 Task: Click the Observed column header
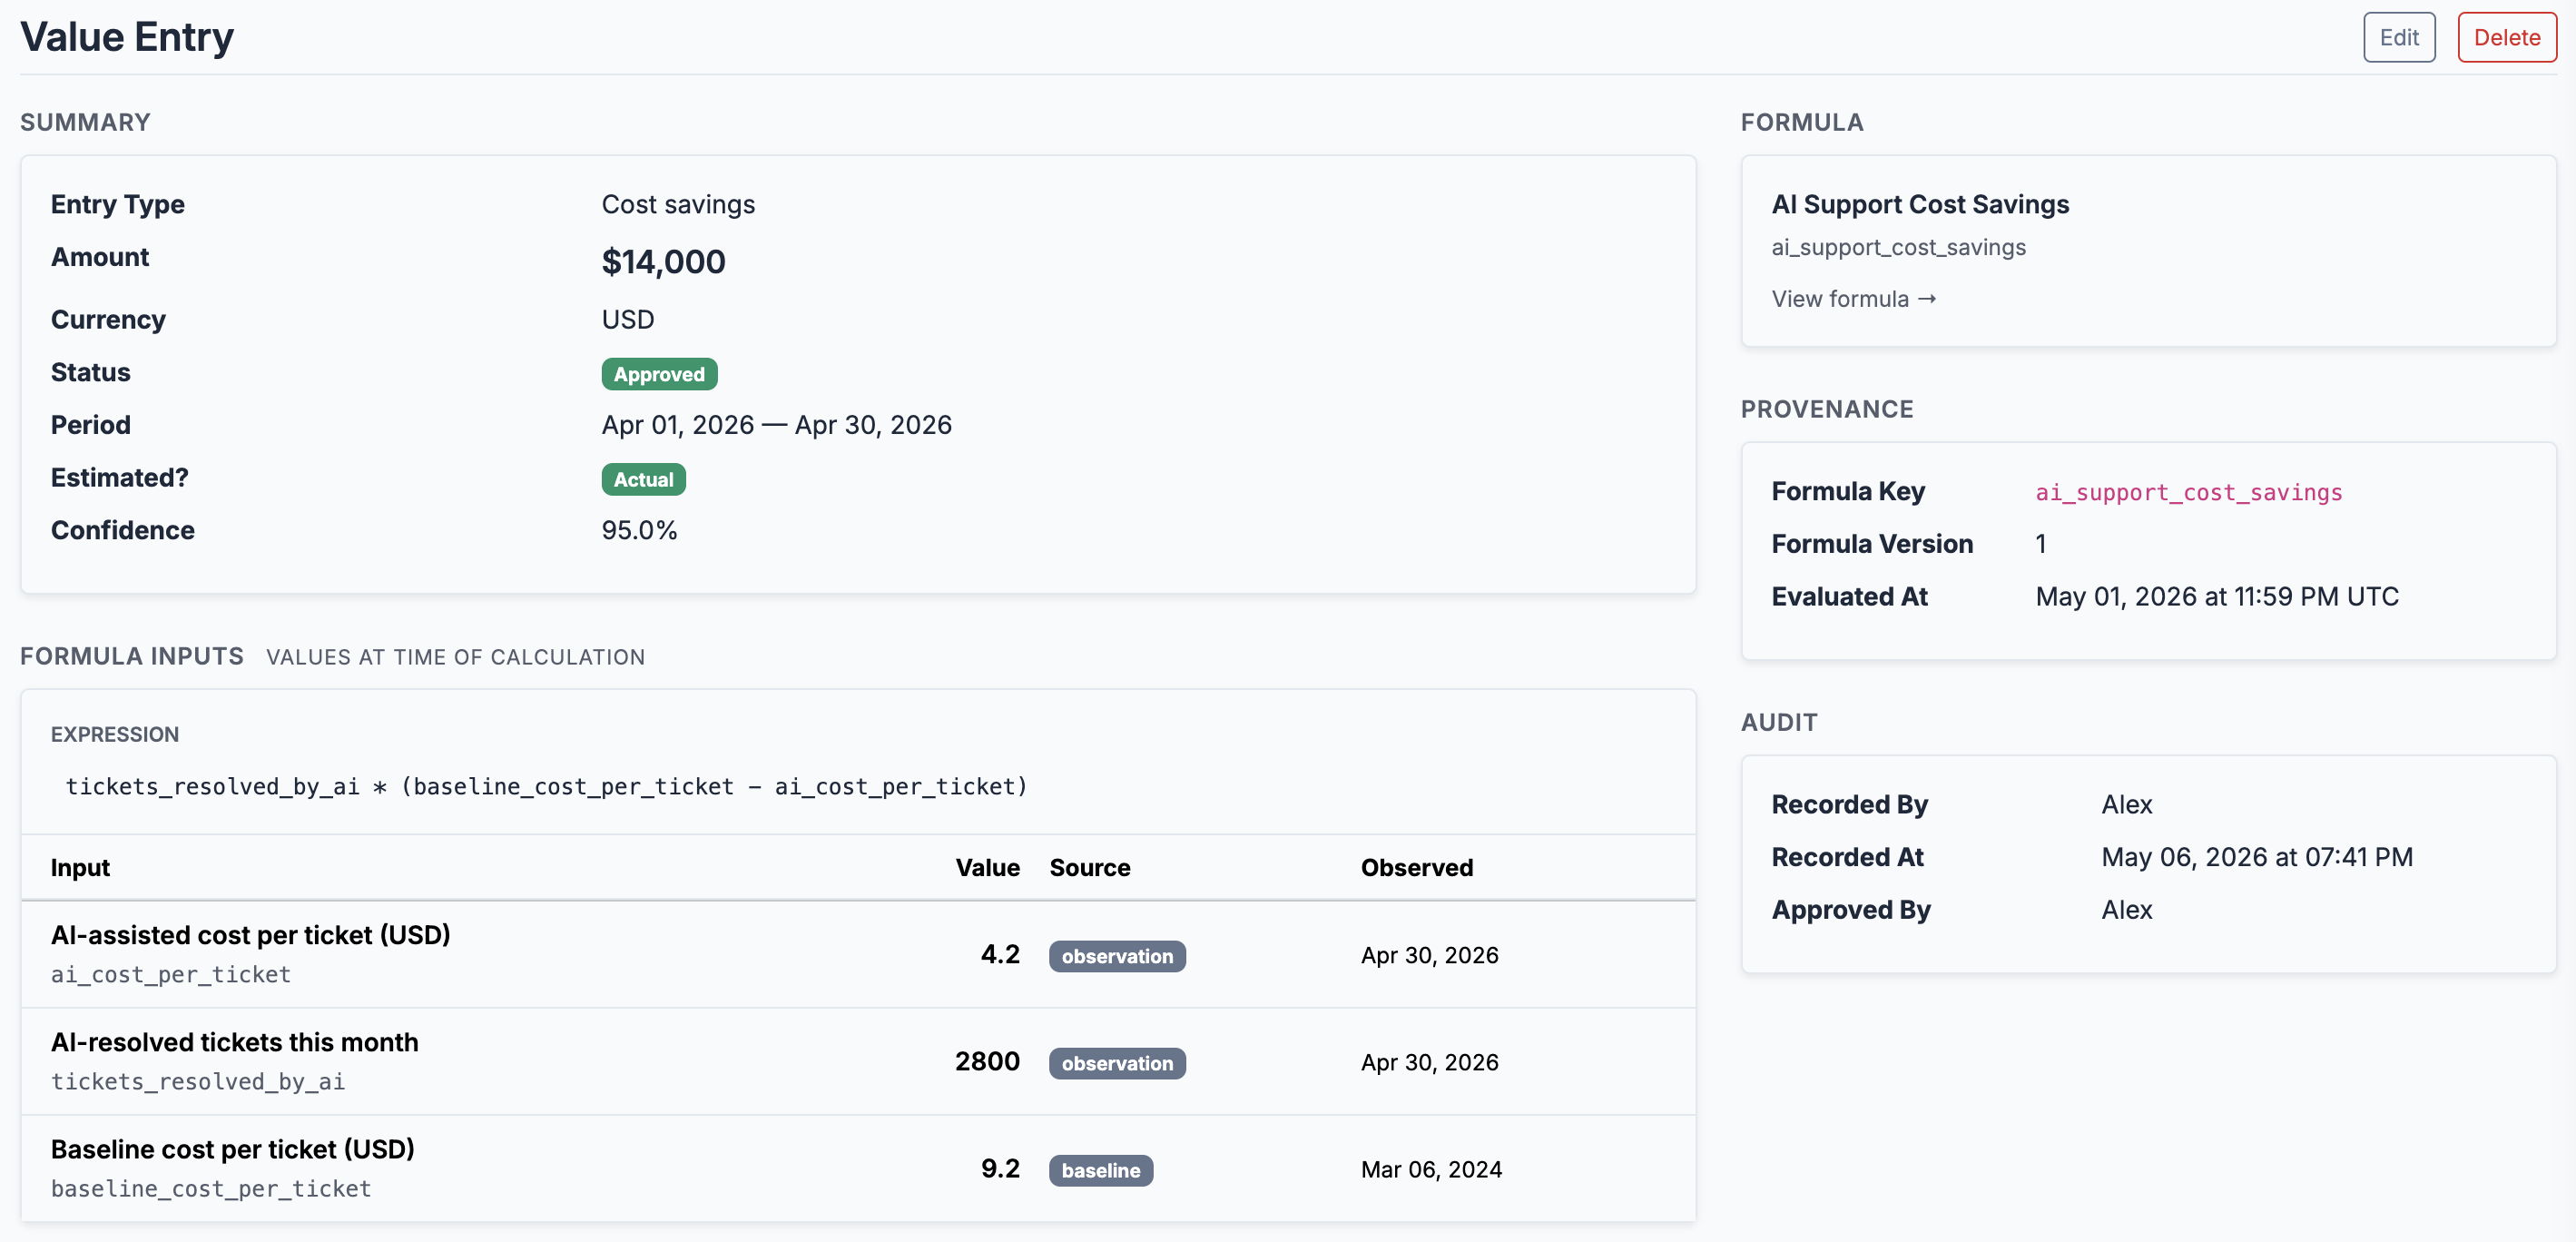(x=1416, y=867)
